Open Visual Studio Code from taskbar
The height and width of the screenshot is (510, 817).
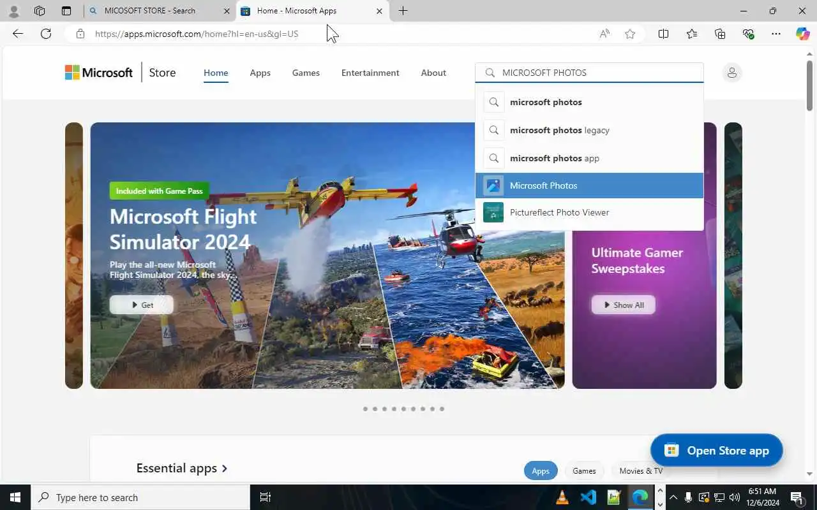588,497
